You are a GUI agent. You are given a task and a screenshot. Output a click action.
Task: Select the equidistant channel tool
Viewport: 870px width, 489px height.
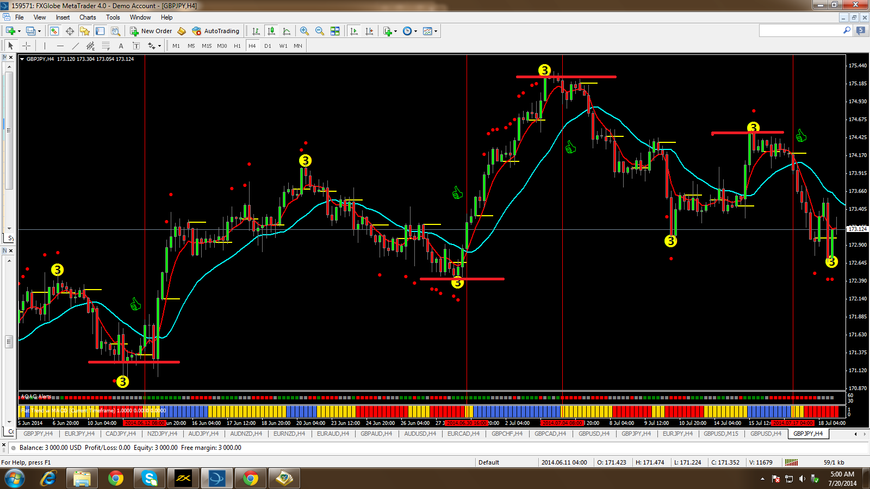click(90, 46)
